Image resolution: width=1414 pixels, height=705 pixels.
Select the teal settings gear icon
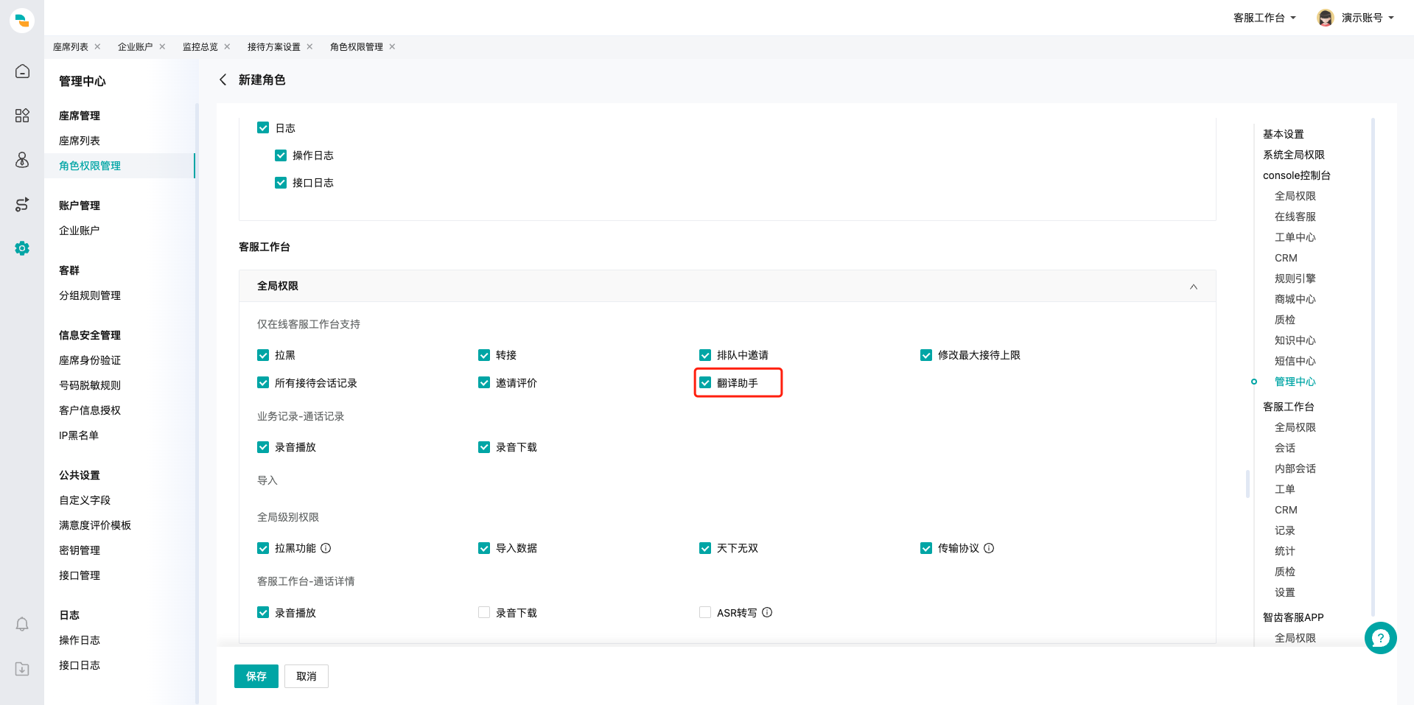[22, 248]
